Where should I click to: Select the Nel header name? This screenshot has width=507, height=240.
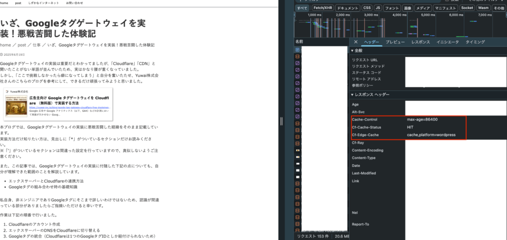[x=355, y=212]
